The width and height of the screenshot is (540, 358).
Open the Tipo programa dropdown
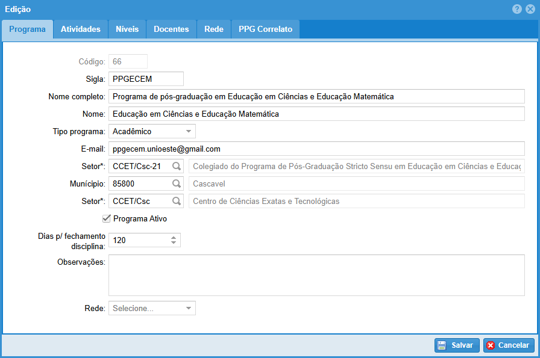[188, 131]
